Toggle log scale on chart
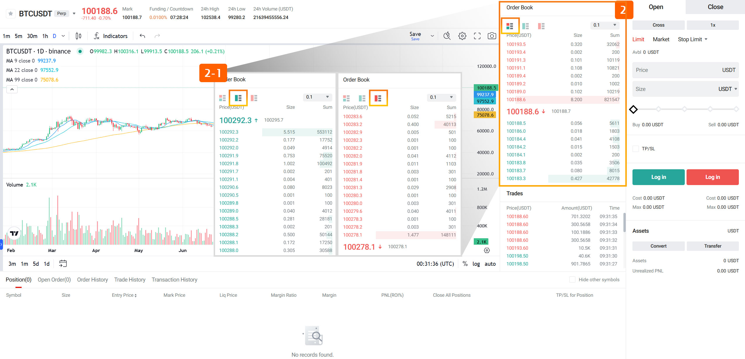 476,264
